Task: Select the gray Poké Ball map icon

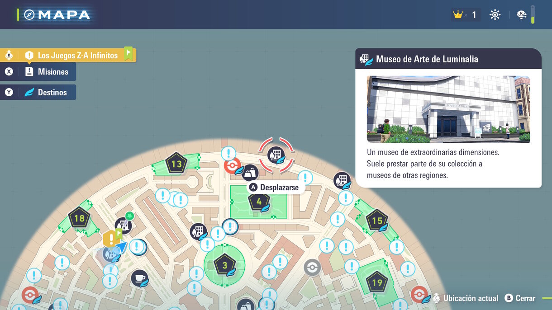Action: (x=312, y=268)
